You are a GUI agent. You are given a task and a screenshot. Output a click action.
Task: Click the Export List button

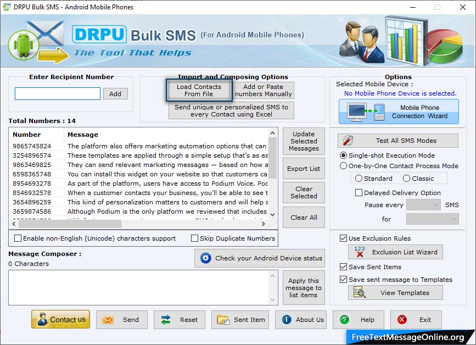(304, 169)
